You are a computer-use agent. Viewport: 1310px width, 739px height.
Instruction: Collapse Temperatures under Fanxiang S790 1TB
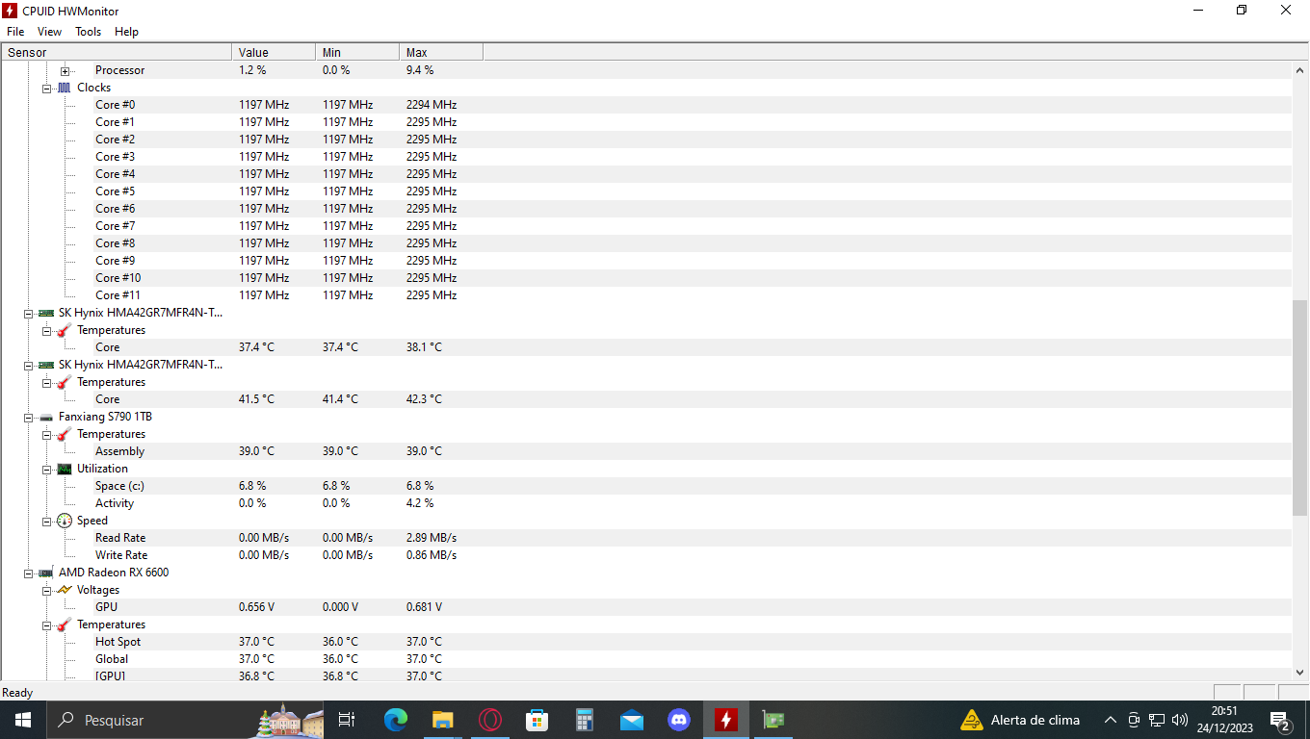tap(46, 434)
